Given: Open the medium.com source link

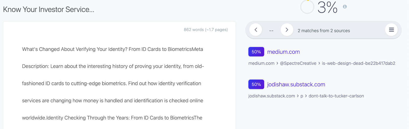Looking at the screenshot, I should [283, 52].
